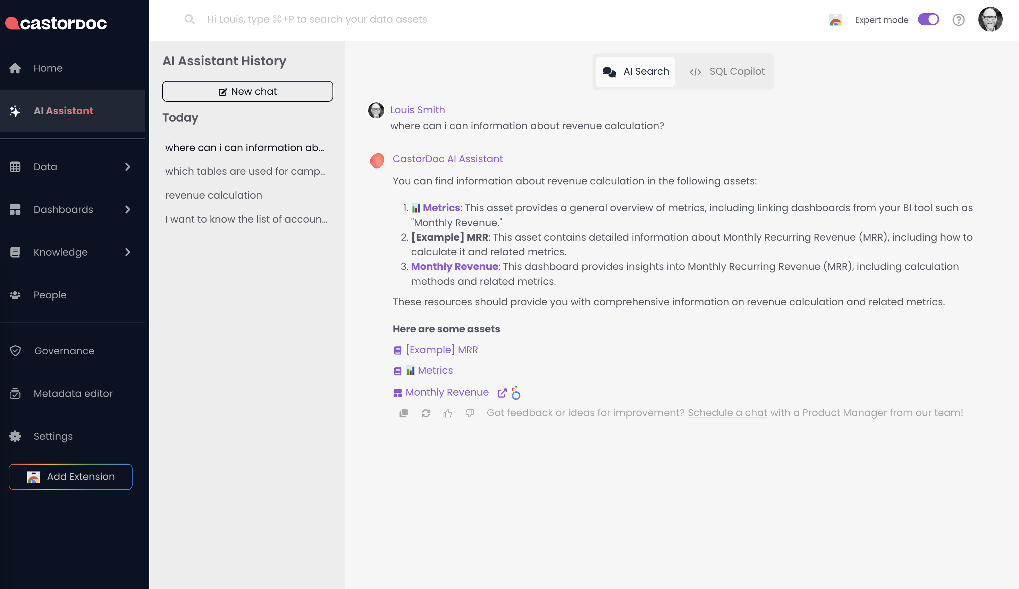Expand the Knowledge sidebar section
The image size is (1019, 589).
click(127, 252)
